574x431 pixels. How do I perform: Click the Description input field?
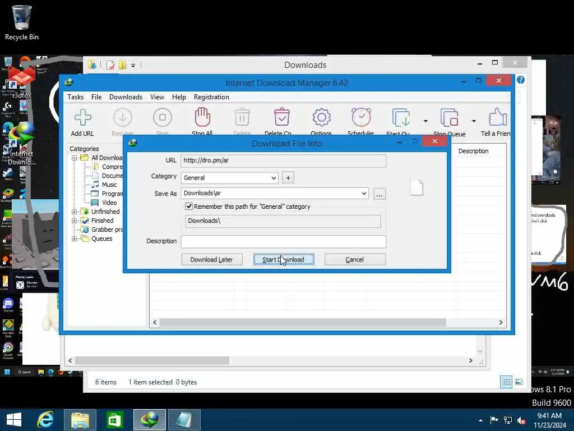pyautogui.click(x=283, y=241)
